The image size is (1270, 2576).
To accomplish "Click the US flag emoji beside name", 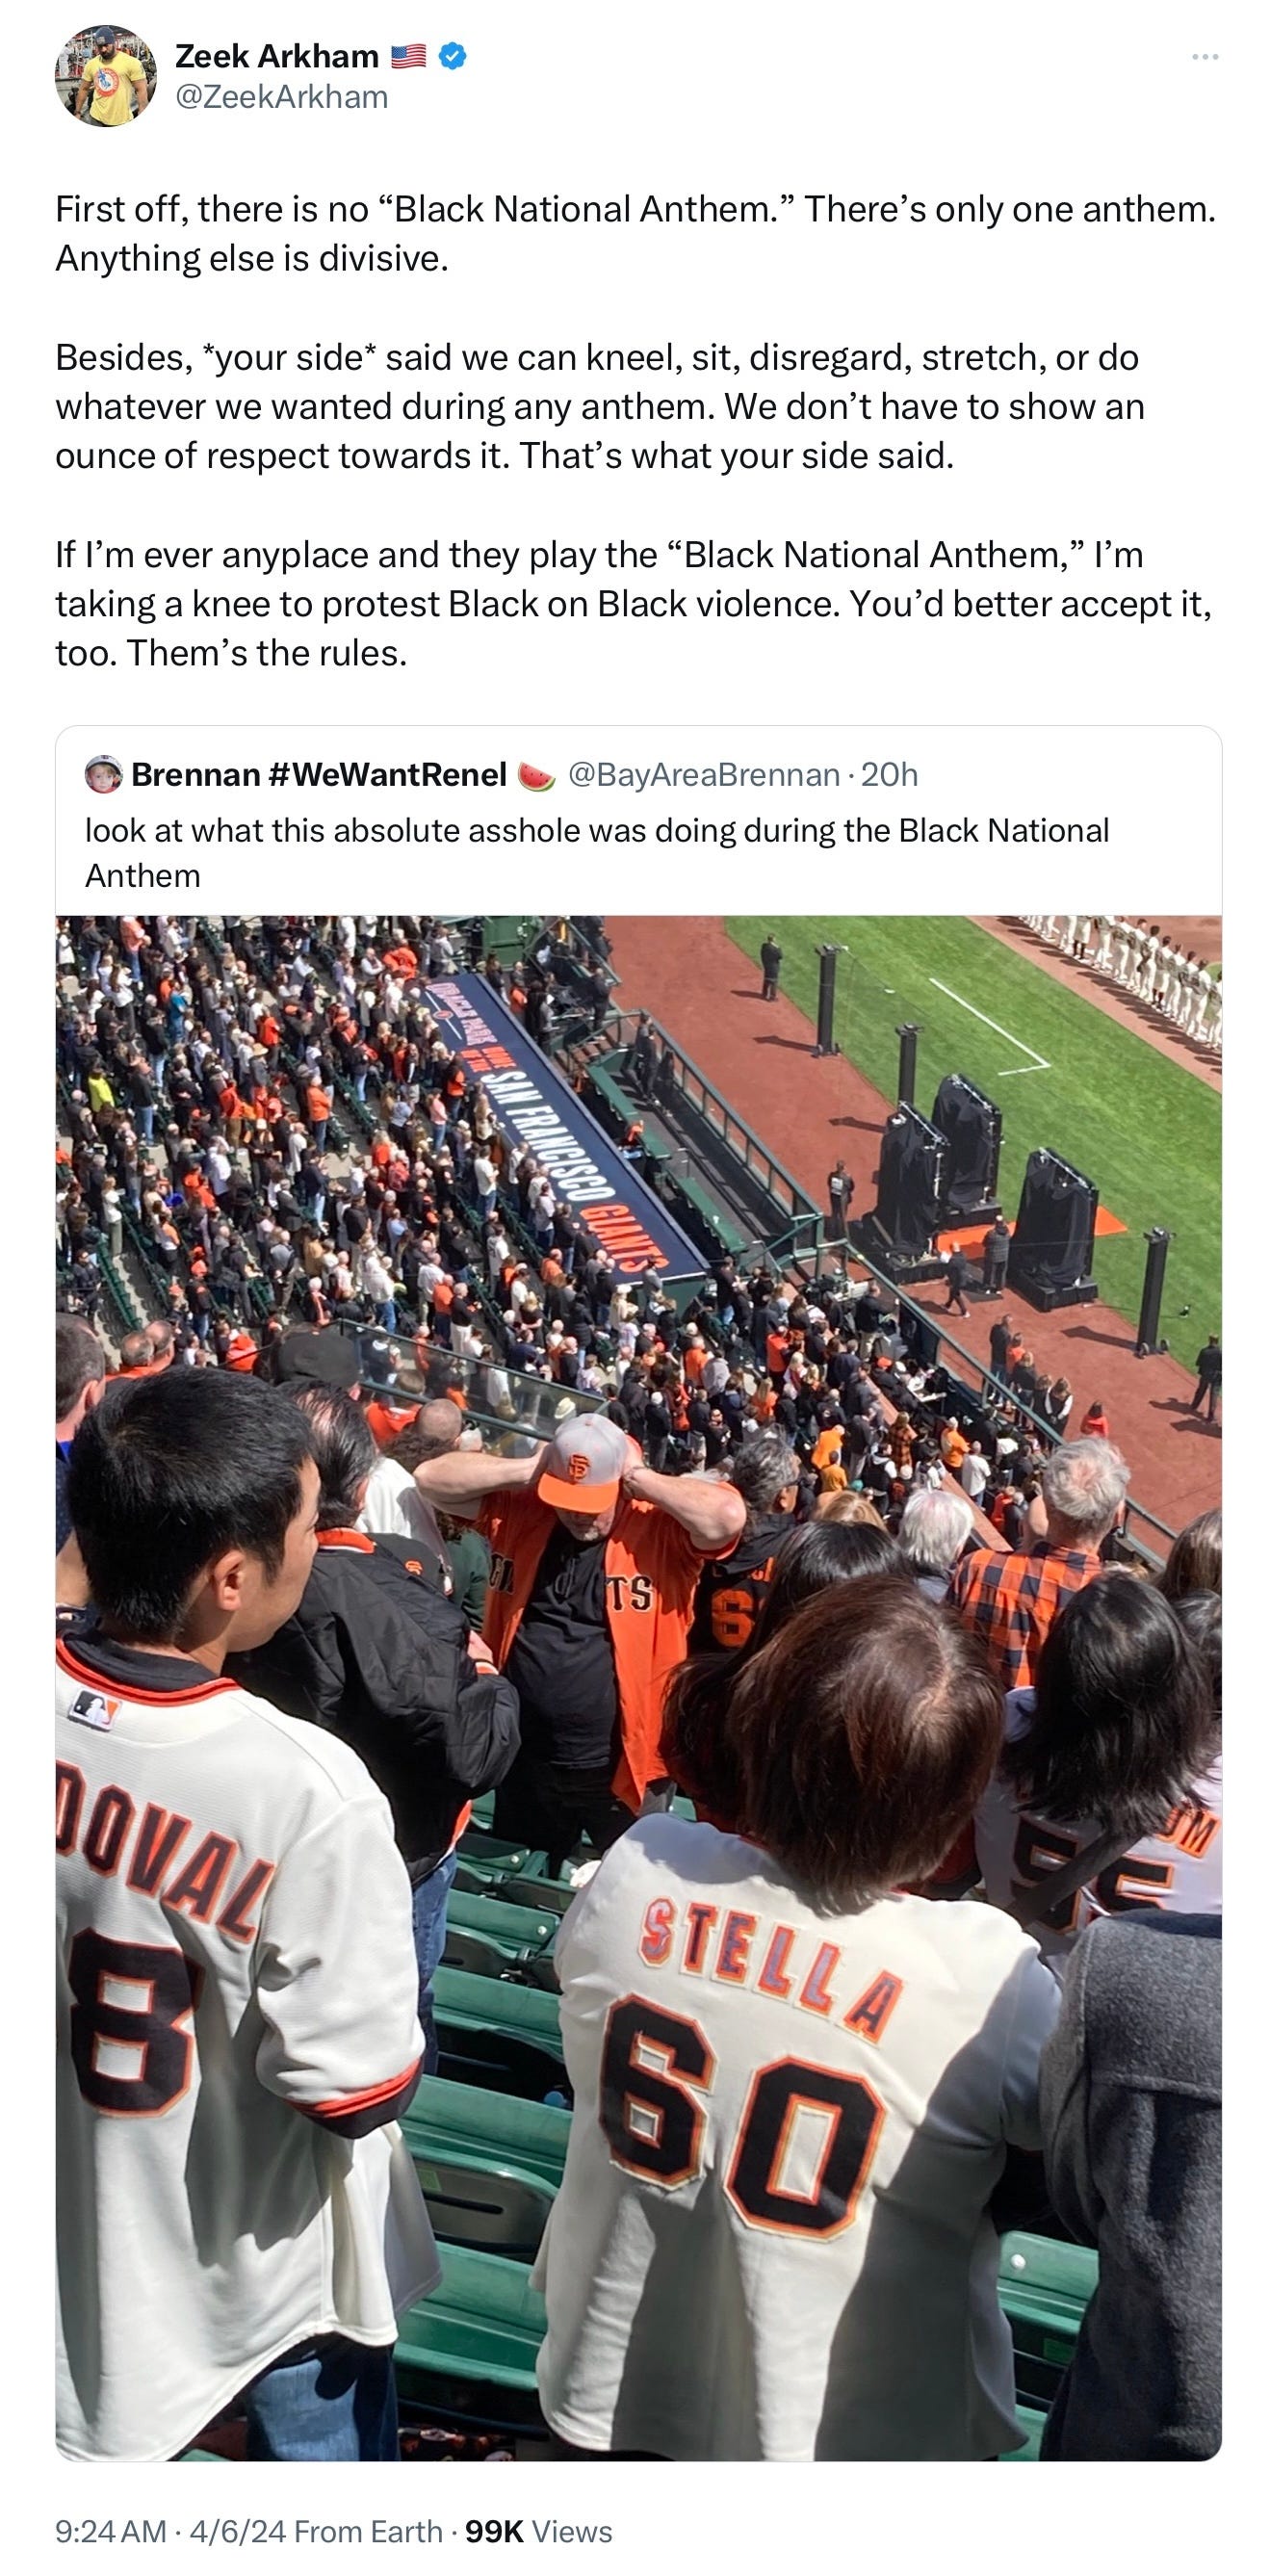I will coord(408,56).
